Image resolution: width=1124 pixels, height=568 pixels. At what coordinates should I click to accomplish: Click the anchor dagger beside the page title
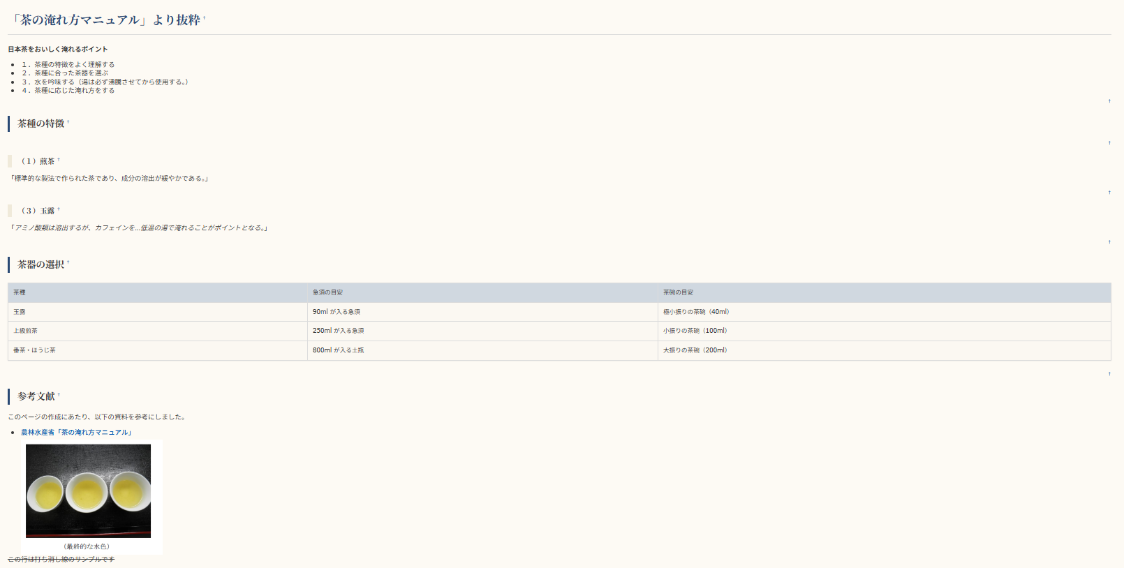click(x=205, y=18)
